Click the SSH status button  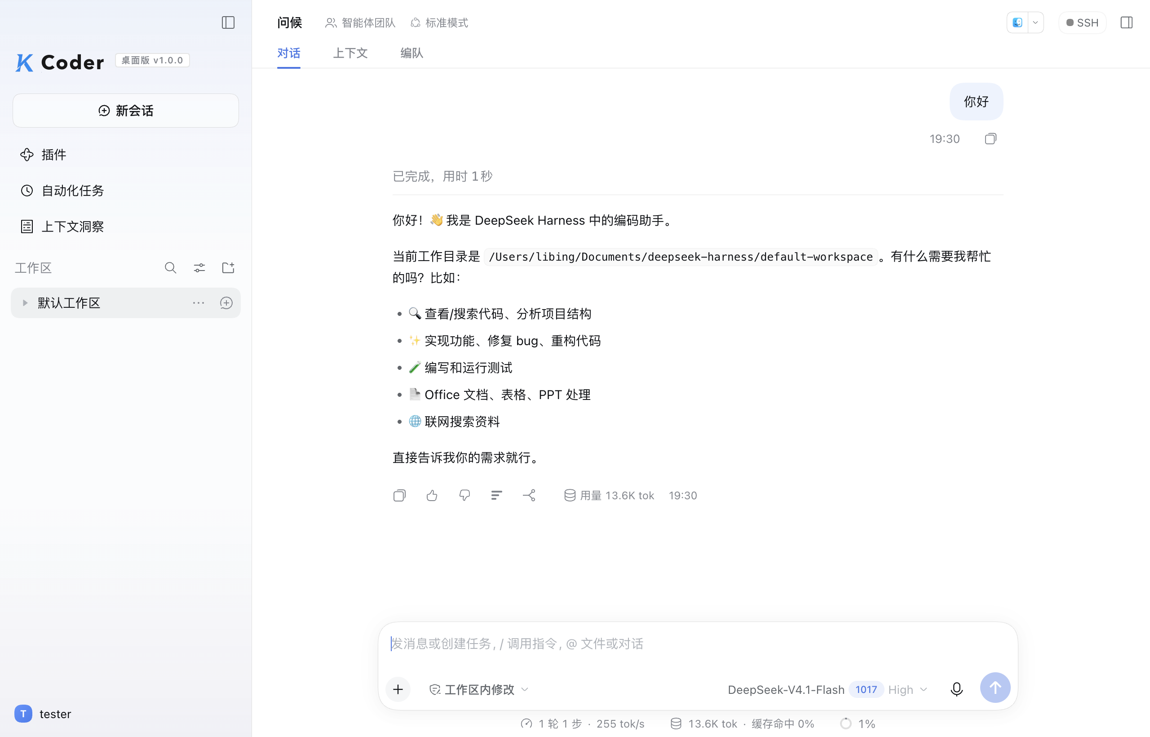coord(1082,22)
